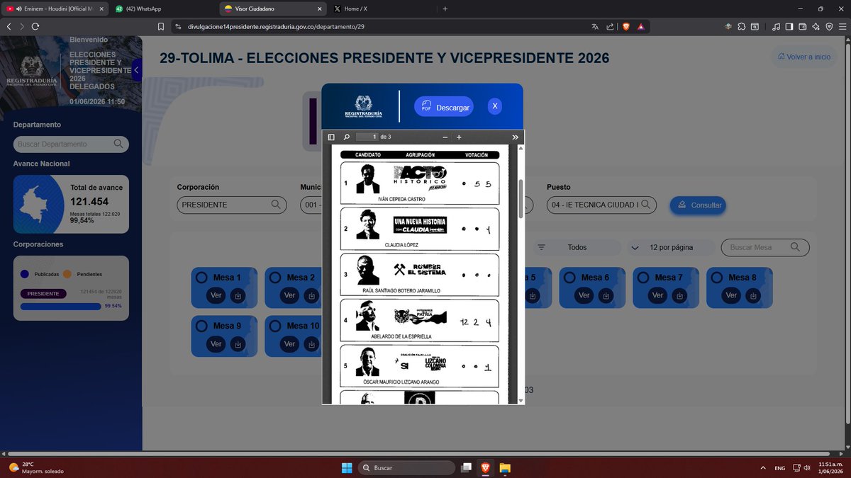Screen dimensions: 851x478
Task: Collapse the left sidebar with chevron tab
Action: tap(136, 70)
